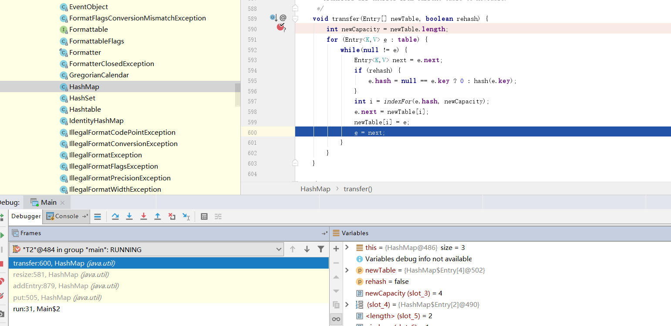
Task: Click the restore layout icon beside Console
Action: (85, 216)
